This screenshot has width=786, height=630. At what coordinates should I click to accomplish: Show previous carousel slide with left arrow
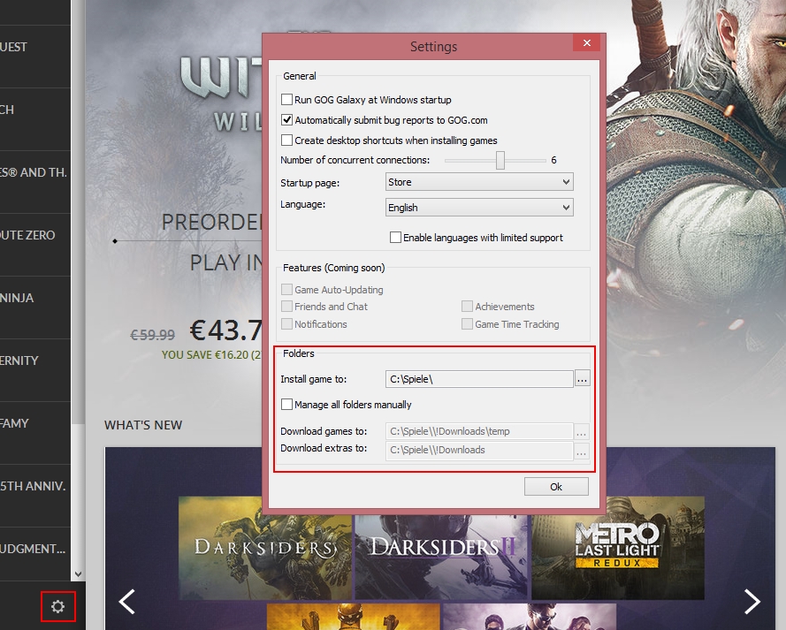127,602
